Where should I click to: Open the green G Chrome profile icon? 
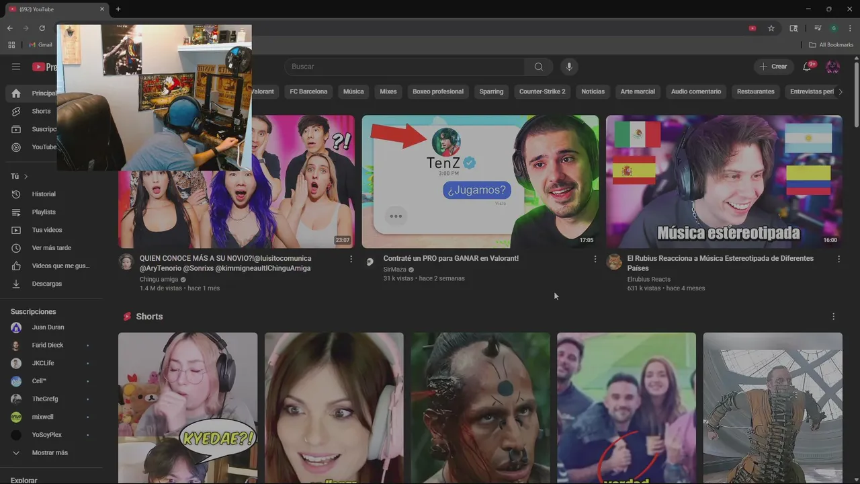[834, 28]
